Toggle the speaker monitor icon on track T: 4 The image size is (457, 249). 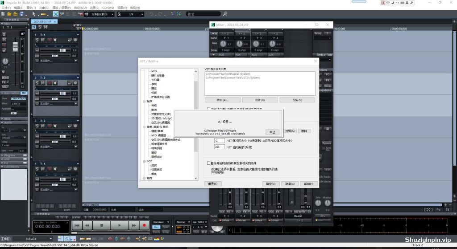55,169
